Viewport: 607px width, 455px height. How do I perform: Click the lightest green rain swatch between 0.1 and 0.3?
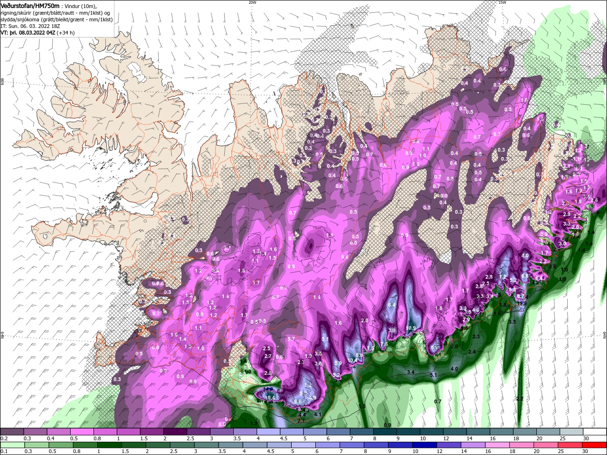(12, 445)
